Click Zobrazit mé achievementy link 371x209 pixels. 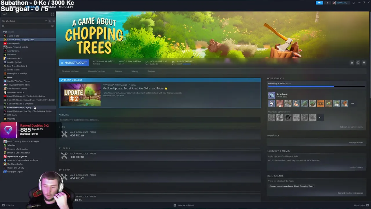tap(351, 127)
